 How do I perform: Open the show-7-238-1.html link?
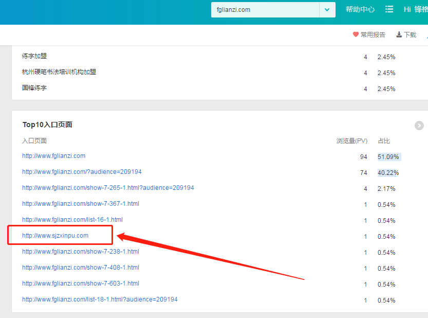[x=80, y=252]
